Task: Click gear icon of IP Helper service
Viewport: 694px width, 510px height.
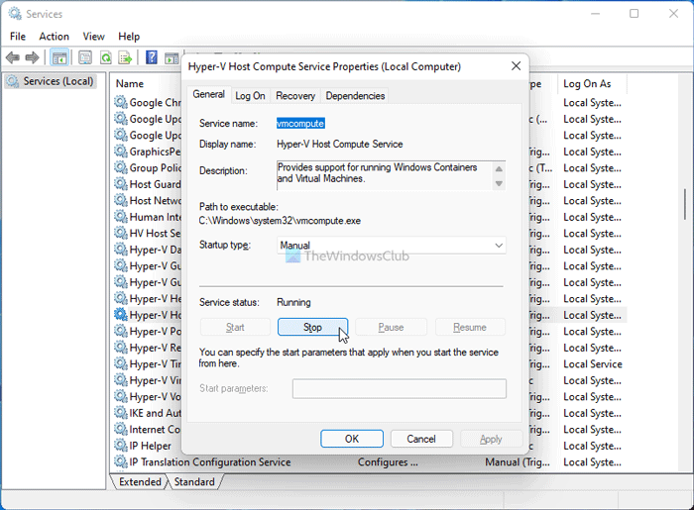Action: [x=121, y=446]
